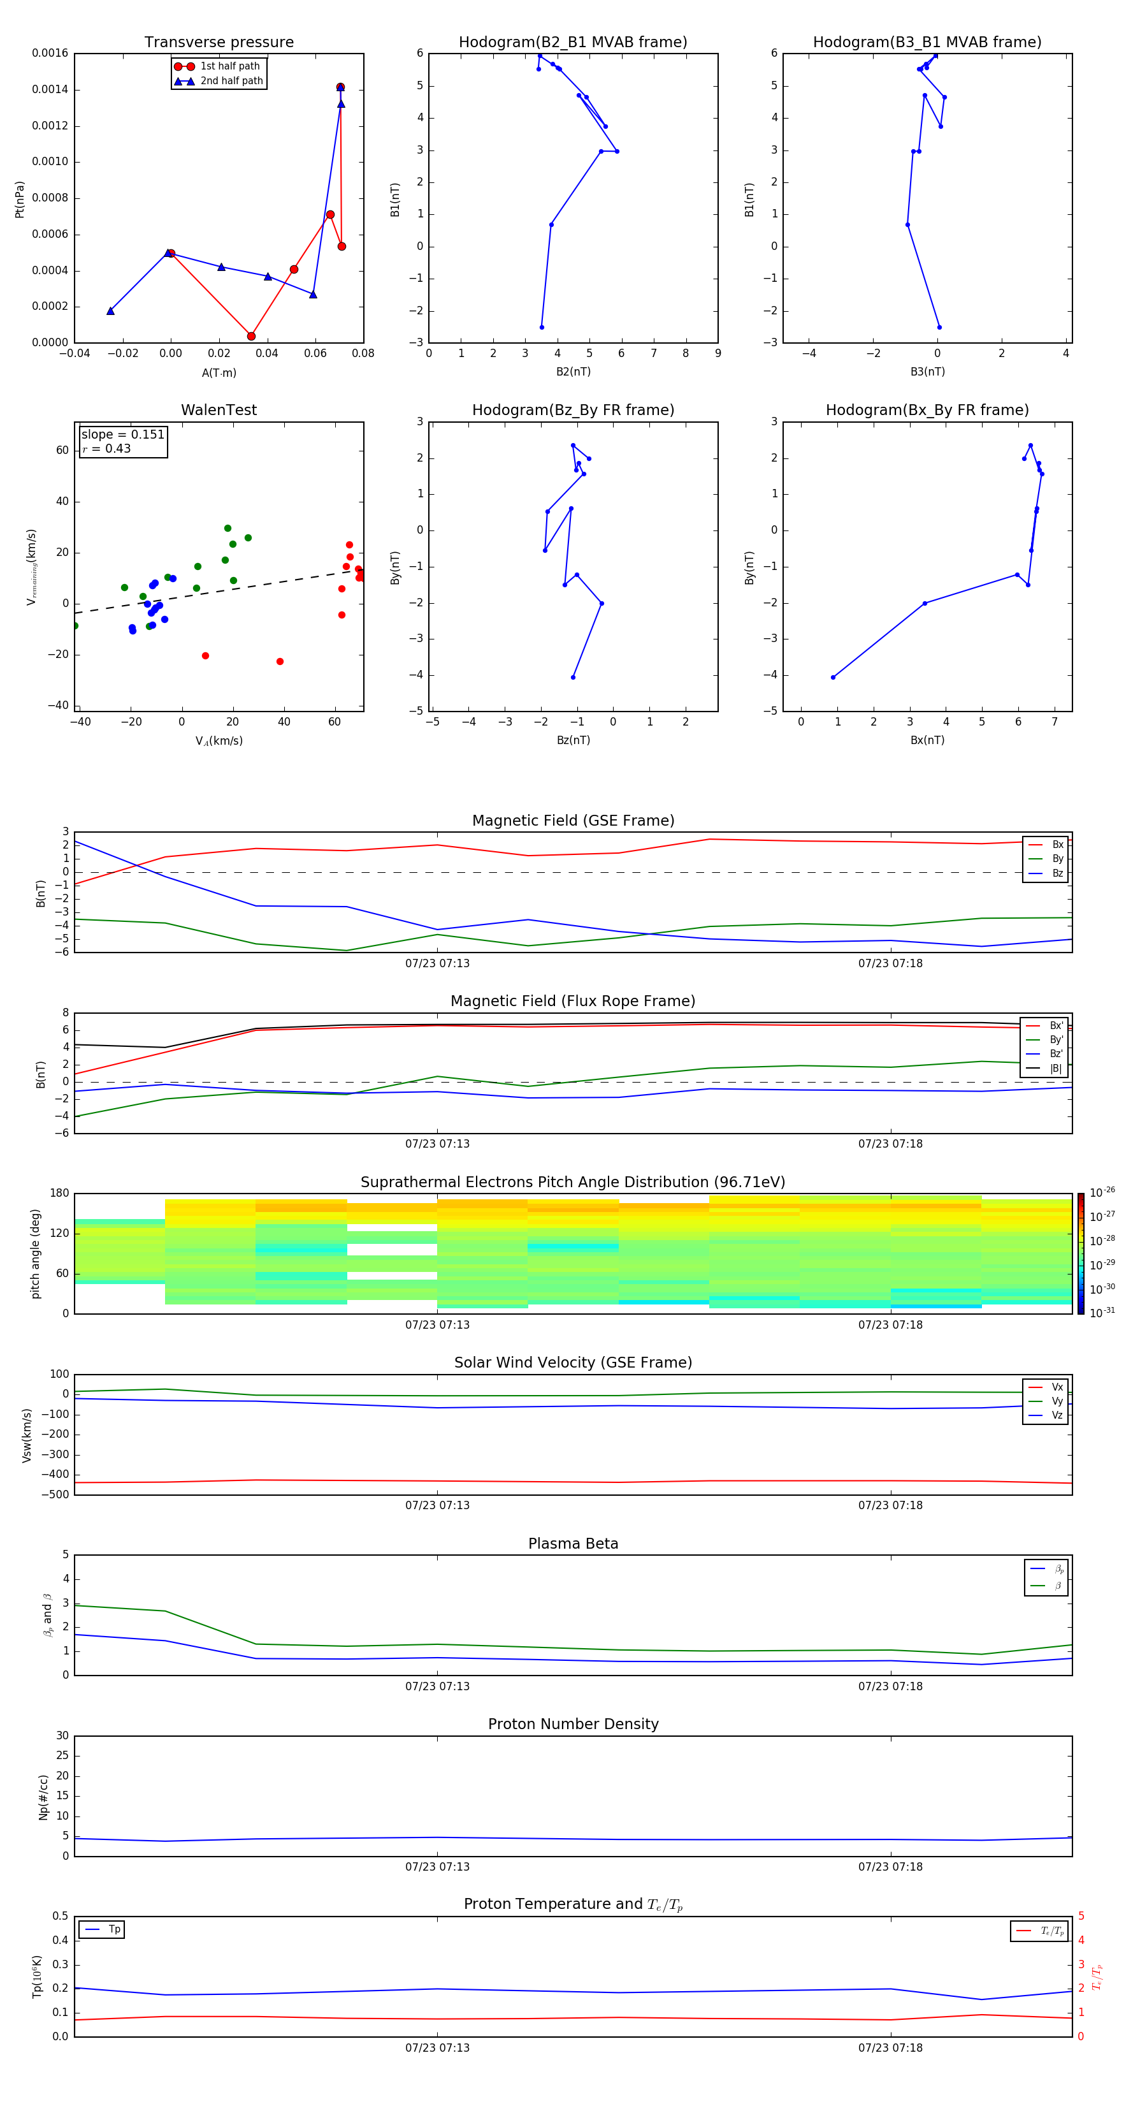
Task: Click the 'Bx(nT)' x-axis label
Action: [927, 740]
